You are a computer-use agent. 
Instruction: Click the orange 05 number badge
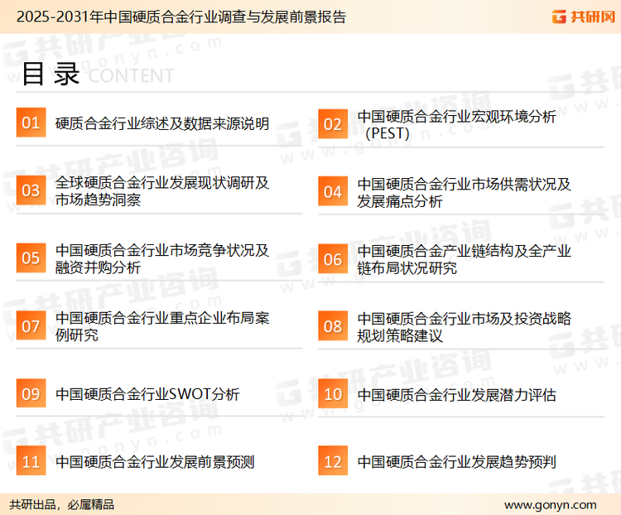[x=31, y=257]
